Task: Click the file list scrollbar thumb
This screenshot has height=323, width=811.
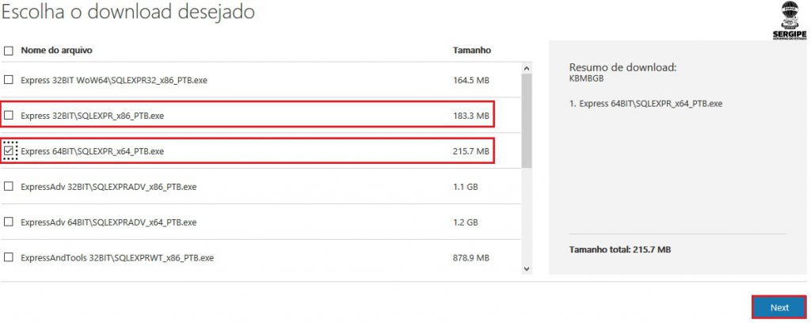Action: [x=527, y=119]
